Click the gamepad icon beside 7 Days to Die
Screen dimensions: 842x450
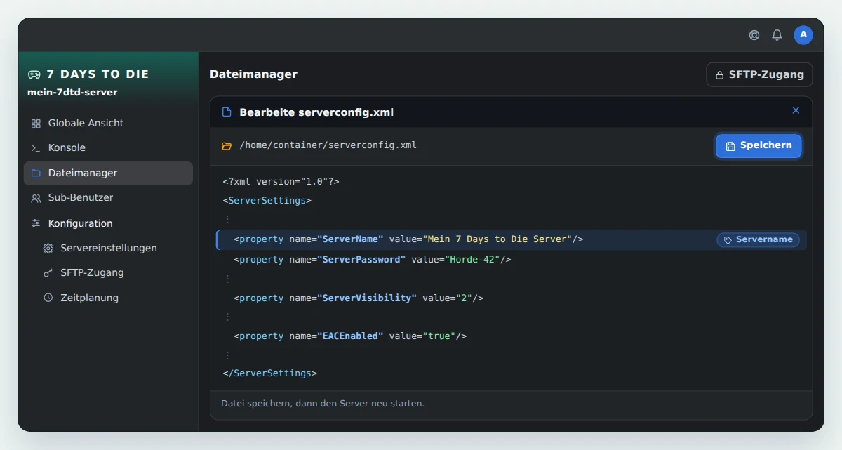click(x=34, y=74)
